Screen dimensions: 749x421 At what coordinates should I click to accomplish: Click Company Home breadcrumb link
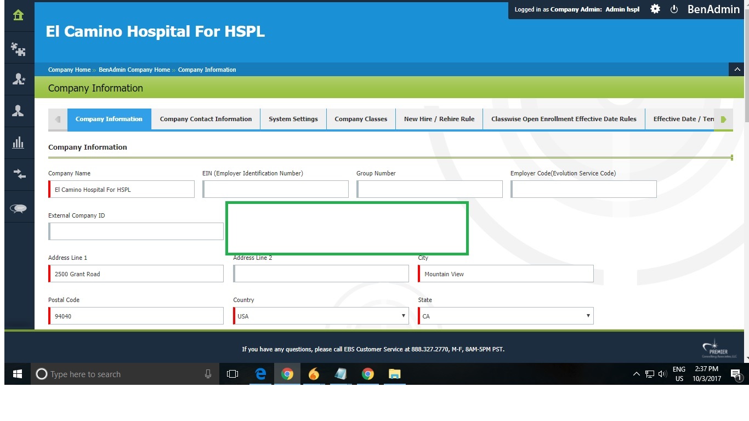(69, 70)
